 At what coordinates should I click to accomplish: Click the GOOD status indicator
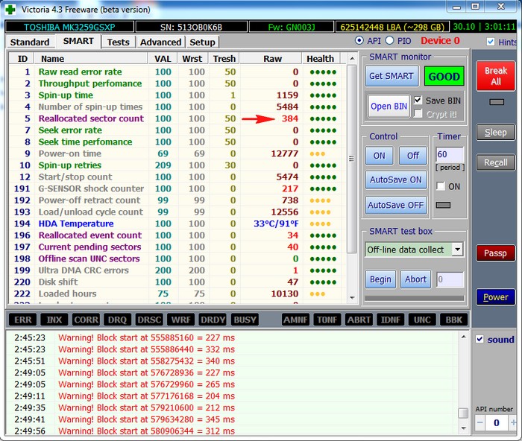(x=443, y=77)
